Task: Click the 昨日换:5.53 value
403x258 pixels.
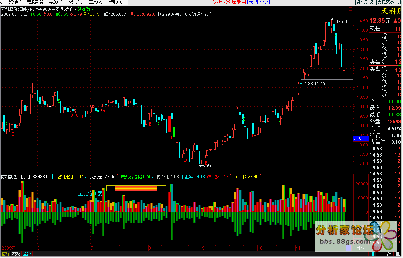Action: coord(218,177)
